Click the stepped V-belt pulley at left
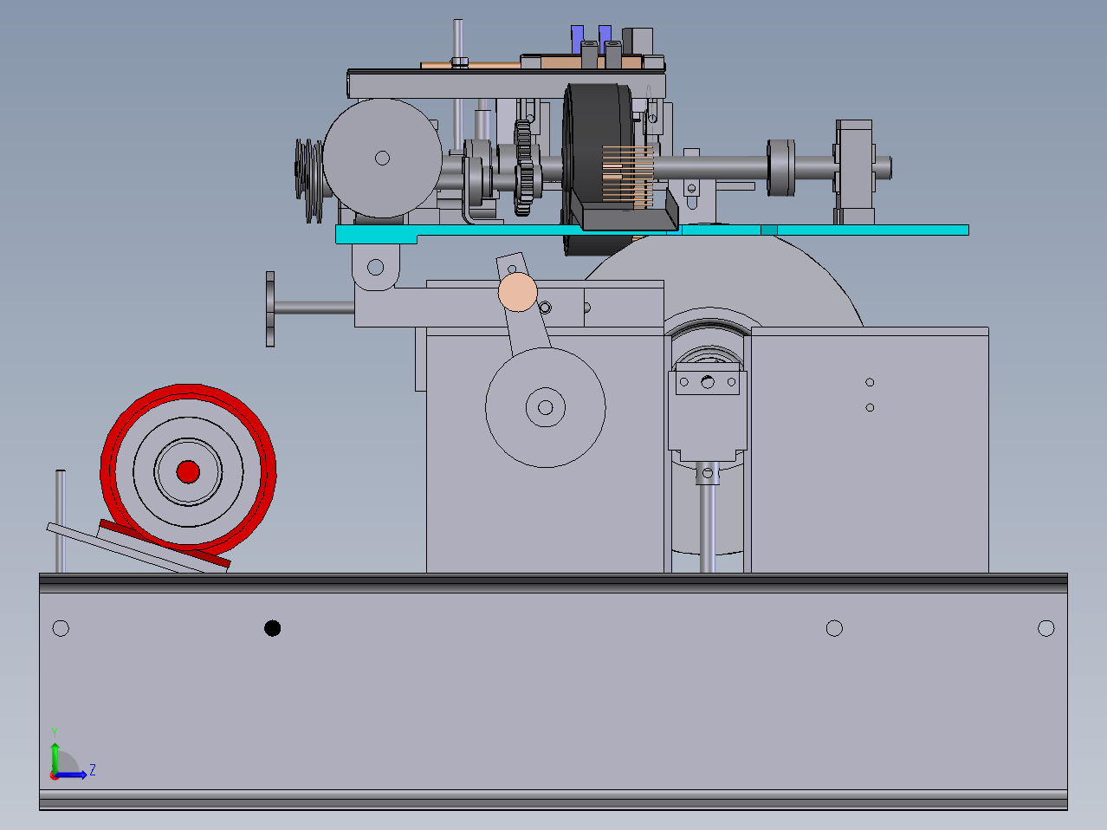1107x830 pixels. tap(309, 180)
